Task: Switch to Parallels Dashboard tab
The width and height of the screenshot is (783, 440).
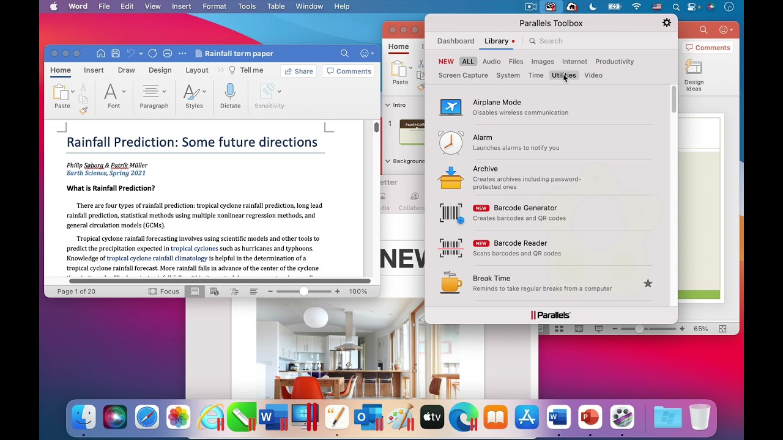Action: click(x=456, y=41)
